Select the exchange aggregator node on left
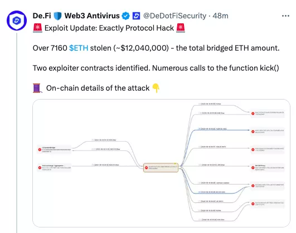 click(54, 167)
